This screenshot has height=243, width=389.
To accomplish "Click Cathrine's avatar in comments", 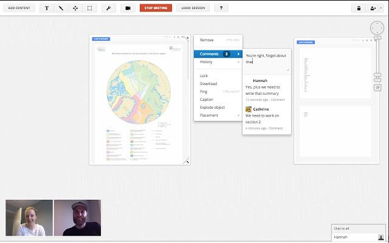I will 249,109.
